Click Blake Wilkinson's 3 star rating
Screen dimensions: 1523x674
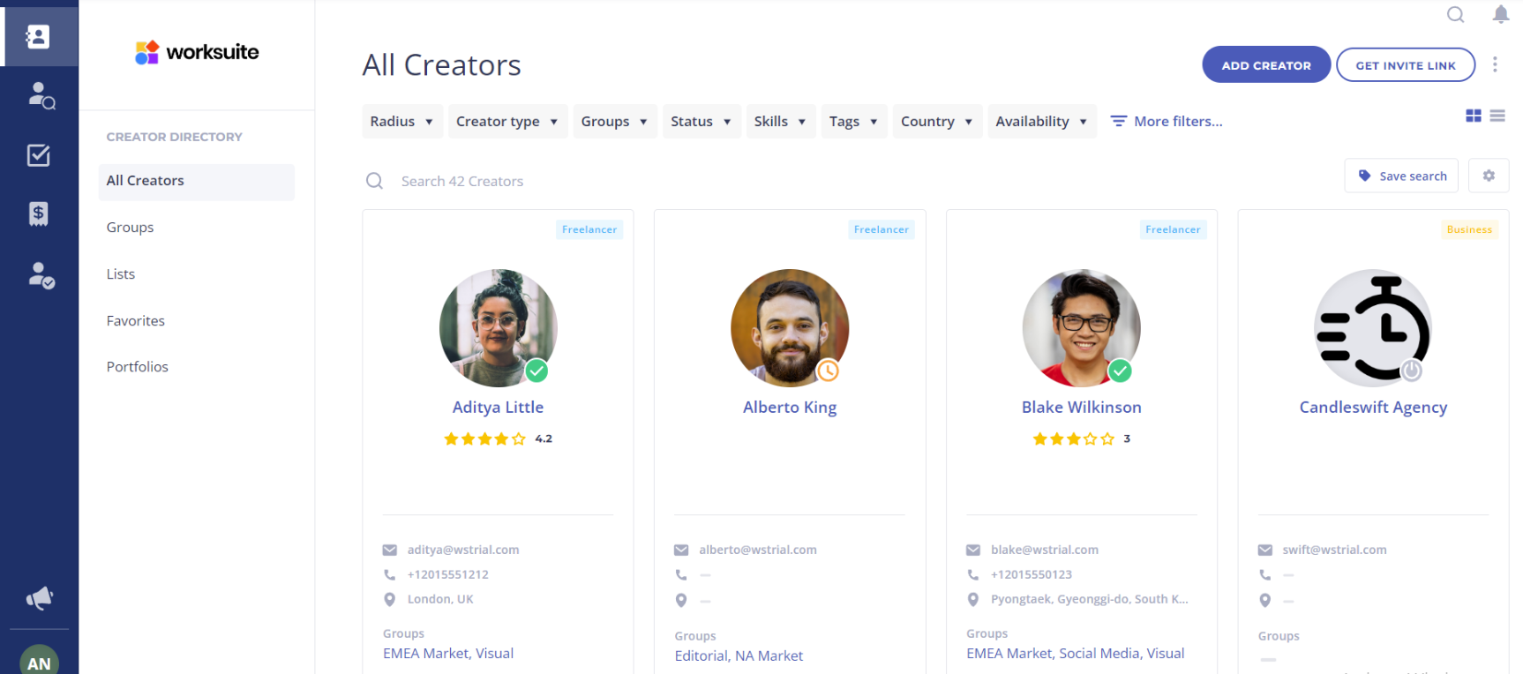pos(1082,438)
